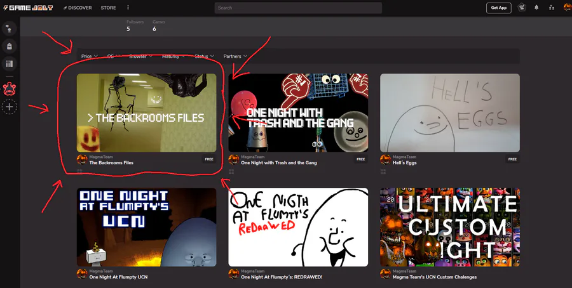Open the red paw community icon

(x=9, y=89)
